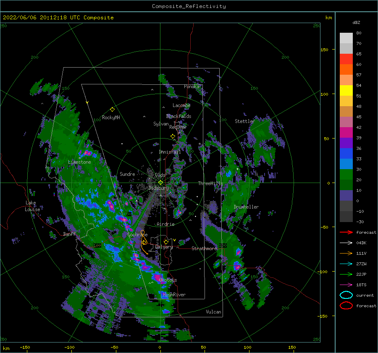Click the Composite_Reflectivity title
Viewport: 378px width, 353px height.
189,6
